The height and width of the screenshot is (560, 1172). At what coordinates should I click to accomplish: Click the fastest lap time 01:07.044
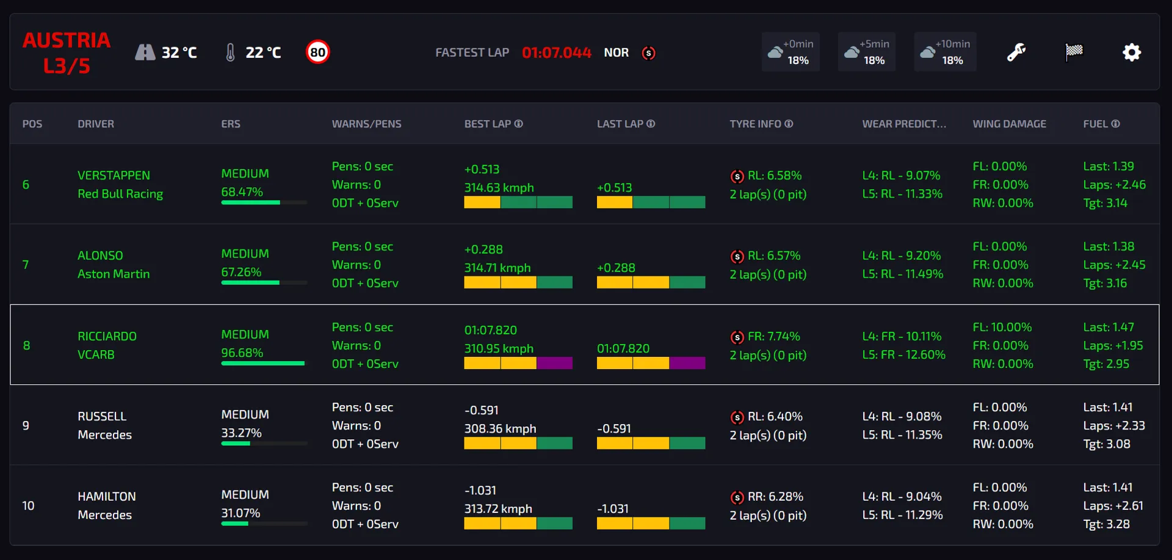[556, 52]
